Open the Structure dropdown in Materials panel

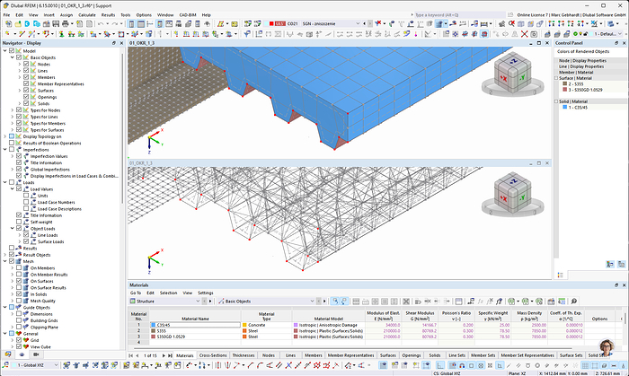(x=198, y=302)
